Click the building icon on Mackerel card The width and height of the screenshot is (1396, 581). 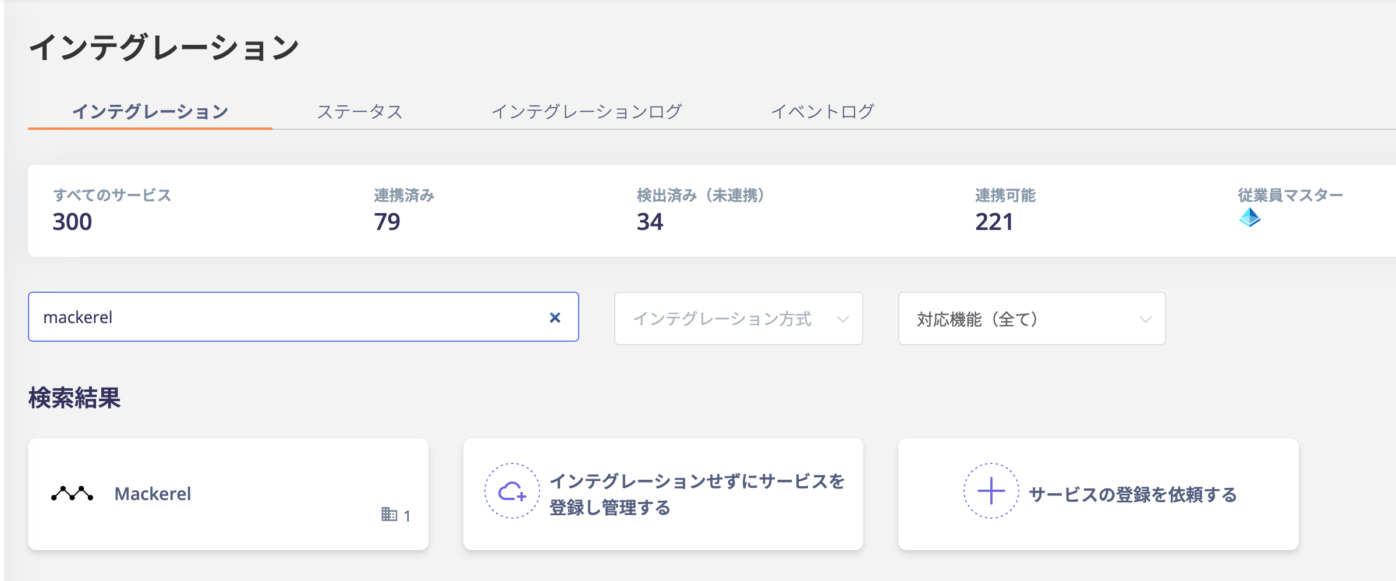point(389,514)
